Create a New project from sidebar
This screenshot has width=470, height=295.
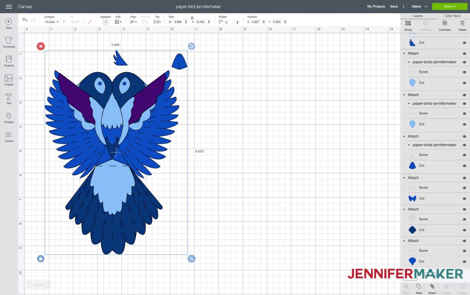tap(9, 24)
